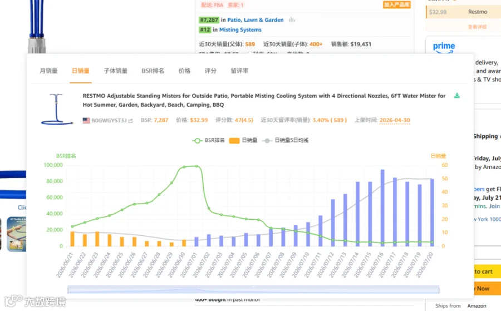
Task: Click 近30天销量(父体) value 589
Action: 250,44
